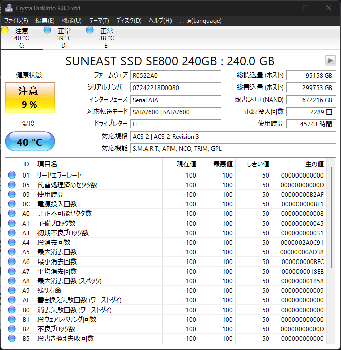Viewport: 341px width, 350px height.
Task: Click status icon for row 0C 電源投入回数
Action: tap(12, 204)
